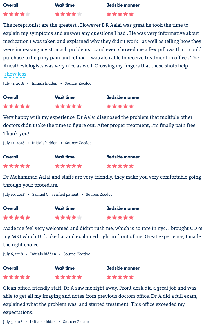
Task: Click Initials hidden on the July 6 review
Action: [x=43, y=254]
